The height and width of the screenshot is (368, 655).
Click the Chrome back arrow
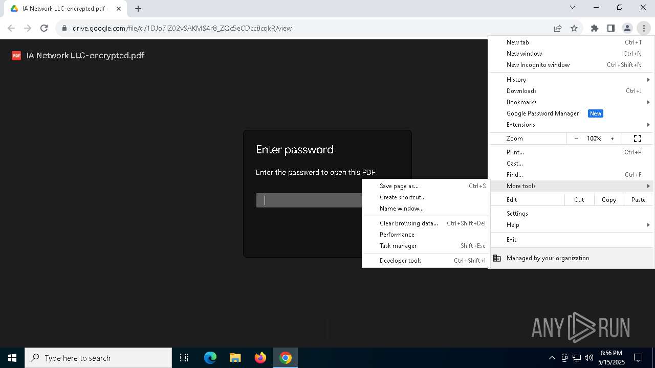11,28
